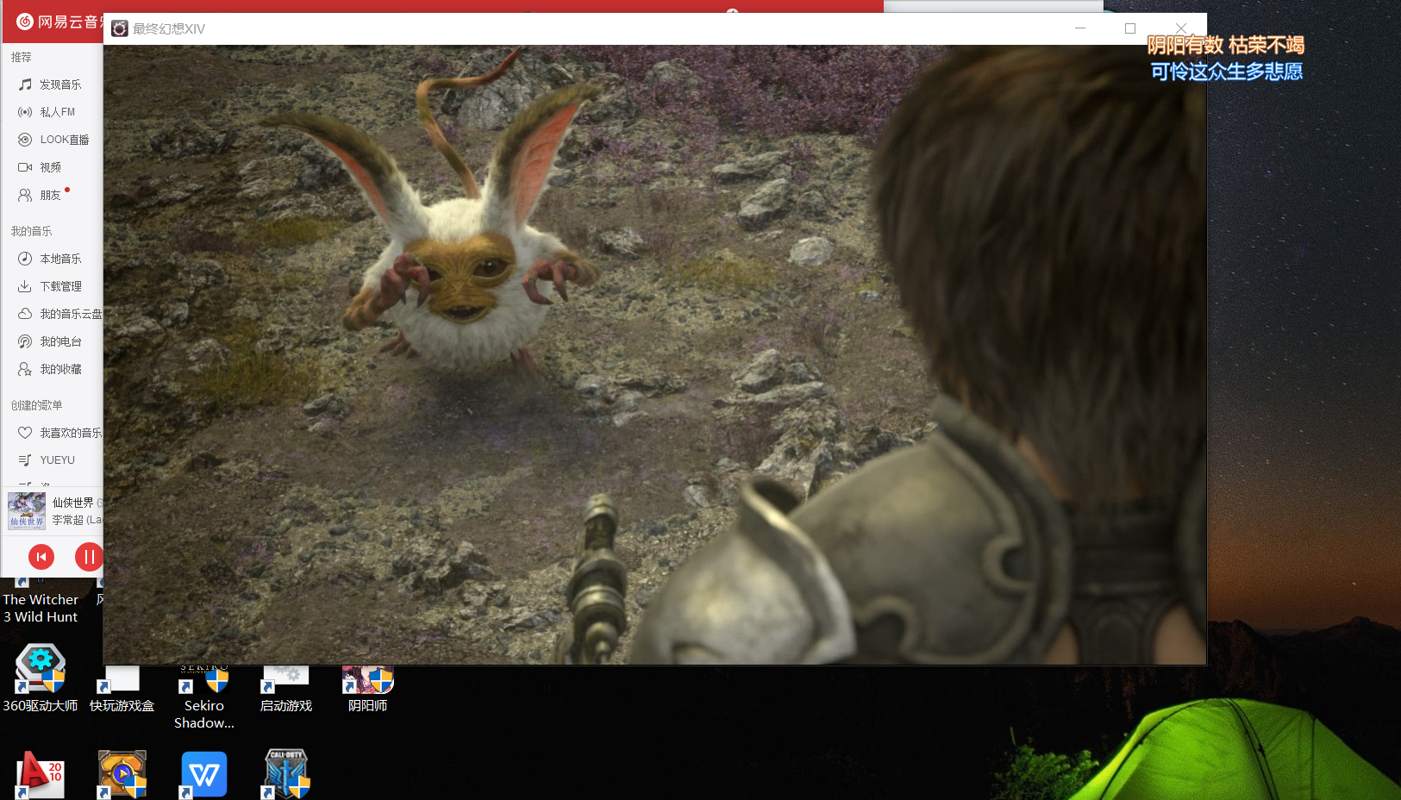Select the AutoCAD 2010 desktop shortcut

[41, 774]
